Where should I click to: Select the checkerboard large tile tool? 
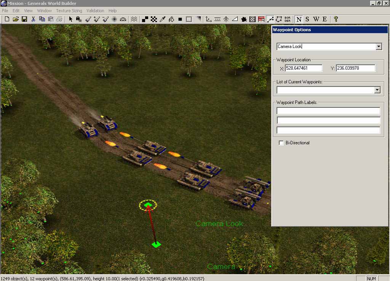(154, 19)
